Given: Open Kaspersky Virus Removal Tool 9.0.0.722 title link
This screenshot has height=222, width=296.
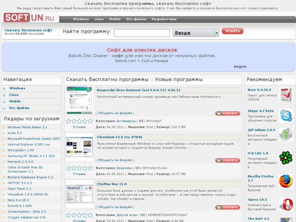Looking at the screenshot, I should (138, 90).
